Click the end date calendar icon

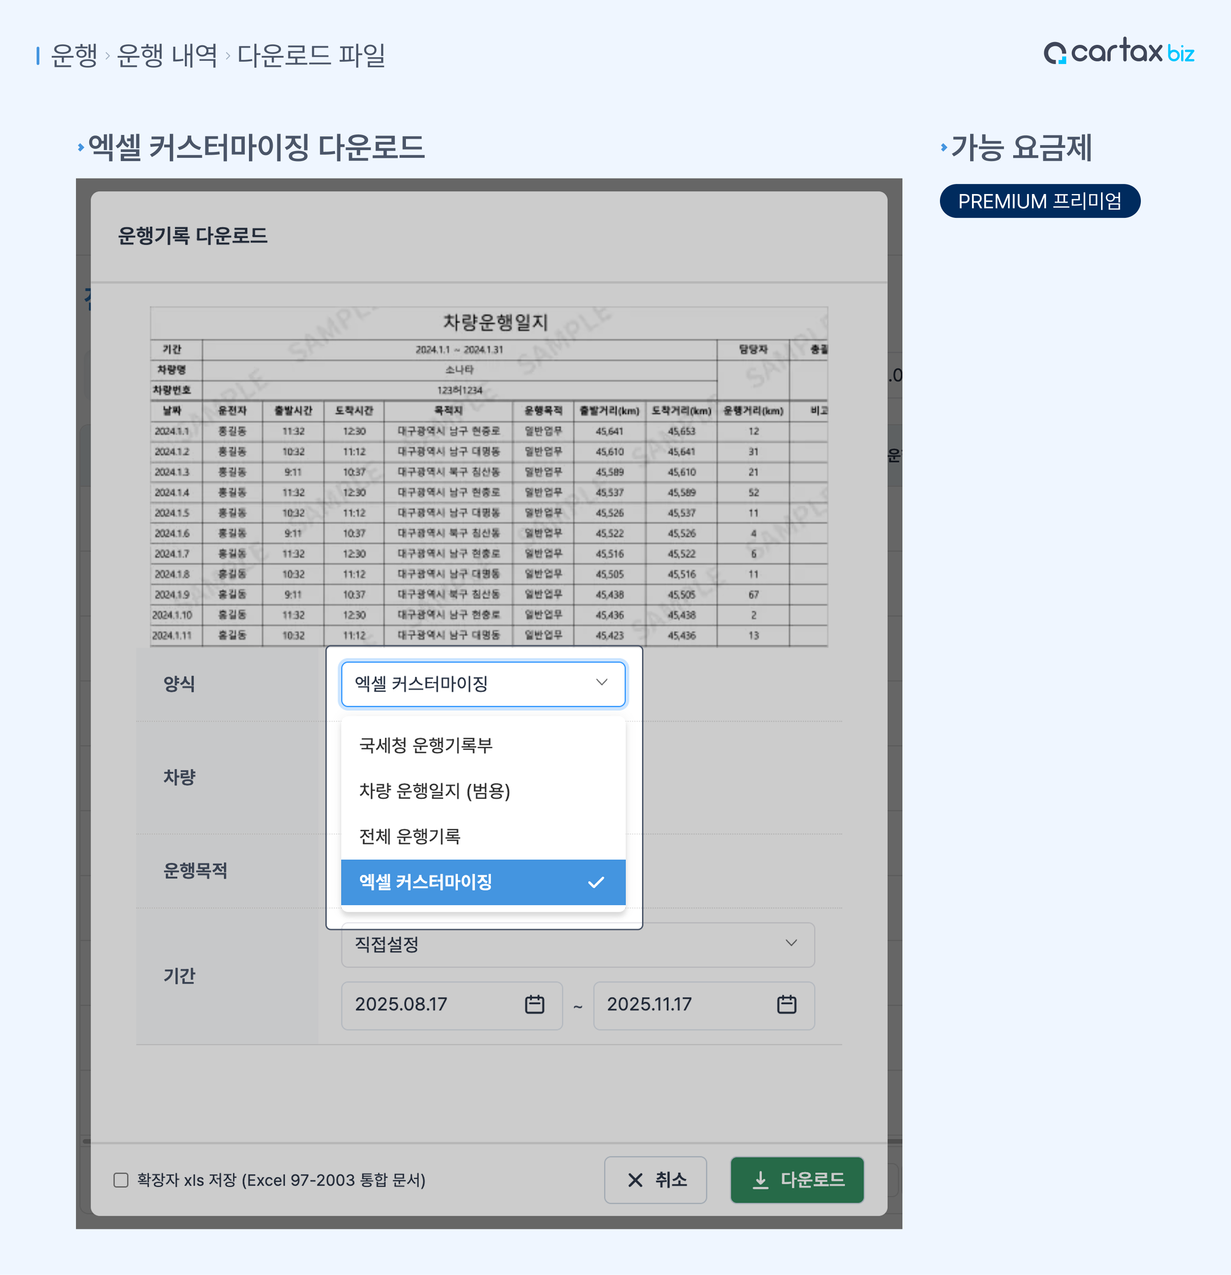click(x=786, y=1005)
